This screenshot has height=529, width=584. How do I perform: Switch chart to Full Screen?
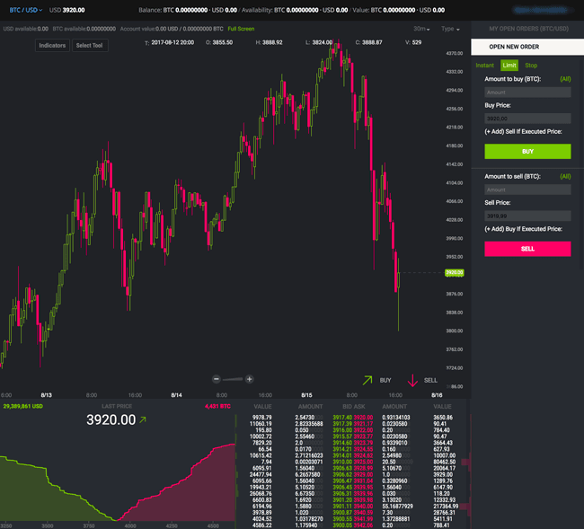pyautogui.click(x=241, y=29)
